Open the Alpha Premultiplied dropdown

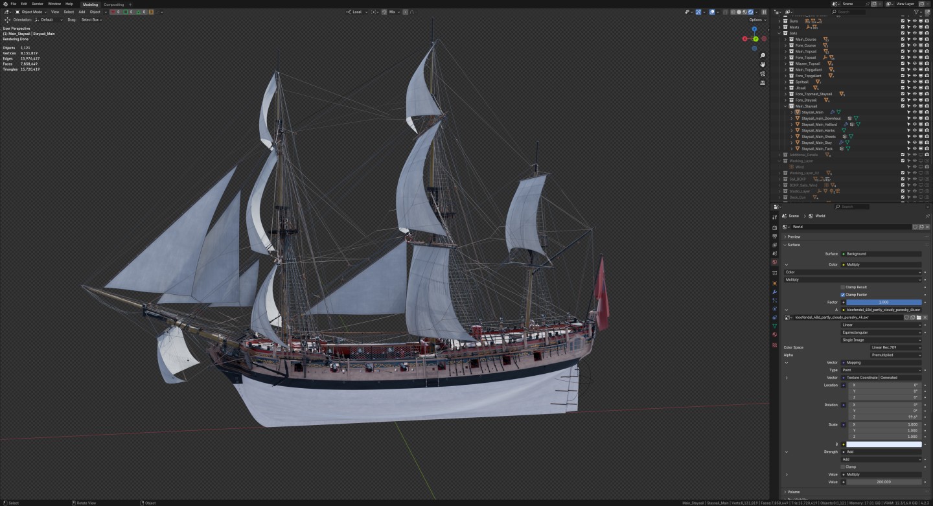(x=896, y=355)
